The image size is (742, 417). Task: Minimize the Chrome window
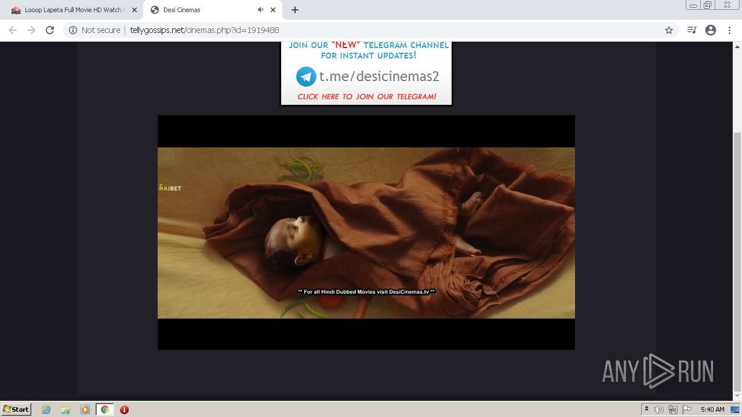point(693,5)
